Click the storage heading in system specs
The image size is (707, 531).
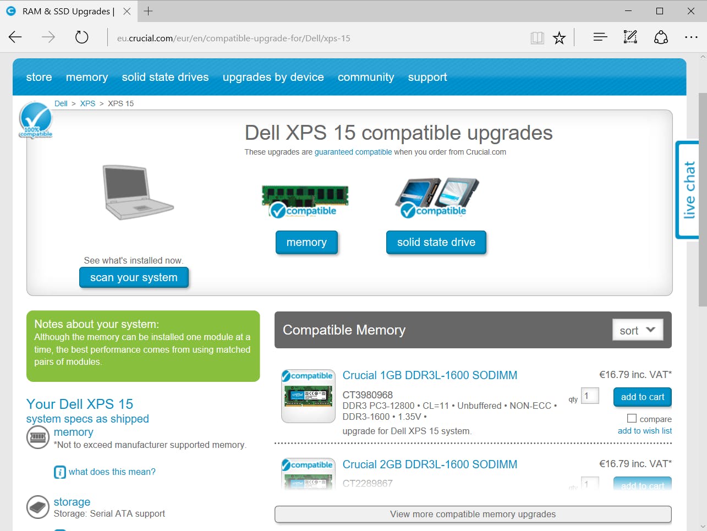coord(72,502)
